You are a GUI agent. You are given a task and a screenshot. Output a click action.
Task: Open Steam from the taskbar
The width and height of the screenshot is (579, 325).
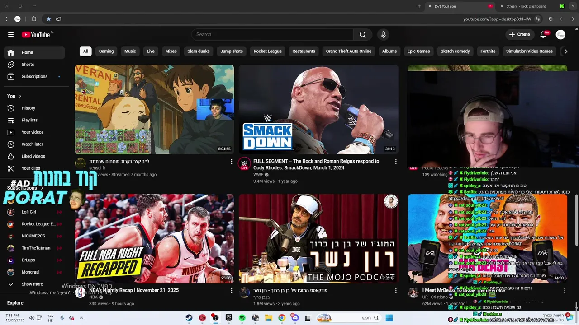tap(189, 318)
